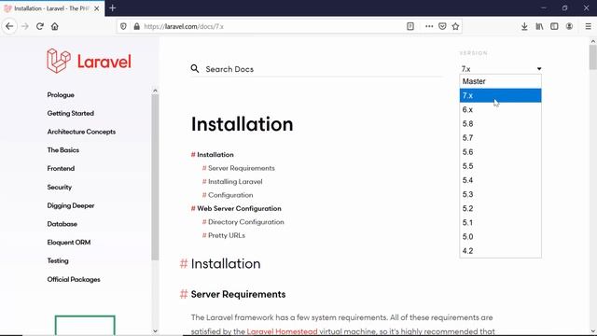
Task: Open the Firefox account avatar icon
Action: (x=569, y=26)
